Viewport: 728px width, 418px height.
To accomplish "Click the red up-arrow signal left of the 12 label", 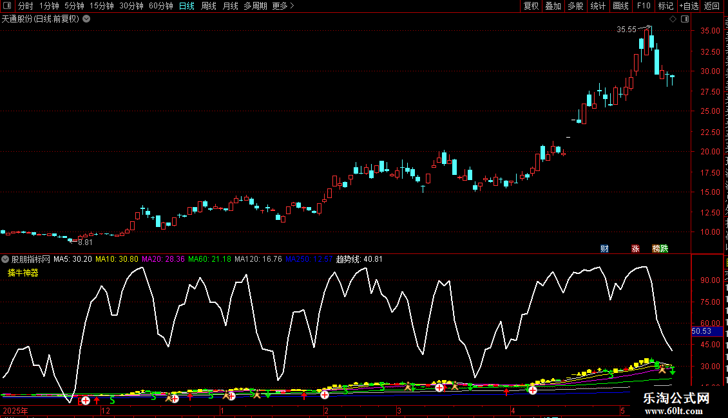I will tap(97, 401).
